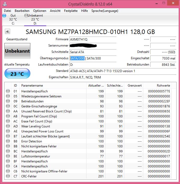Click status circle for Geräte-Einschaltvorgänge row
This screenshot has width=180, height=184.
coord(8,106)
